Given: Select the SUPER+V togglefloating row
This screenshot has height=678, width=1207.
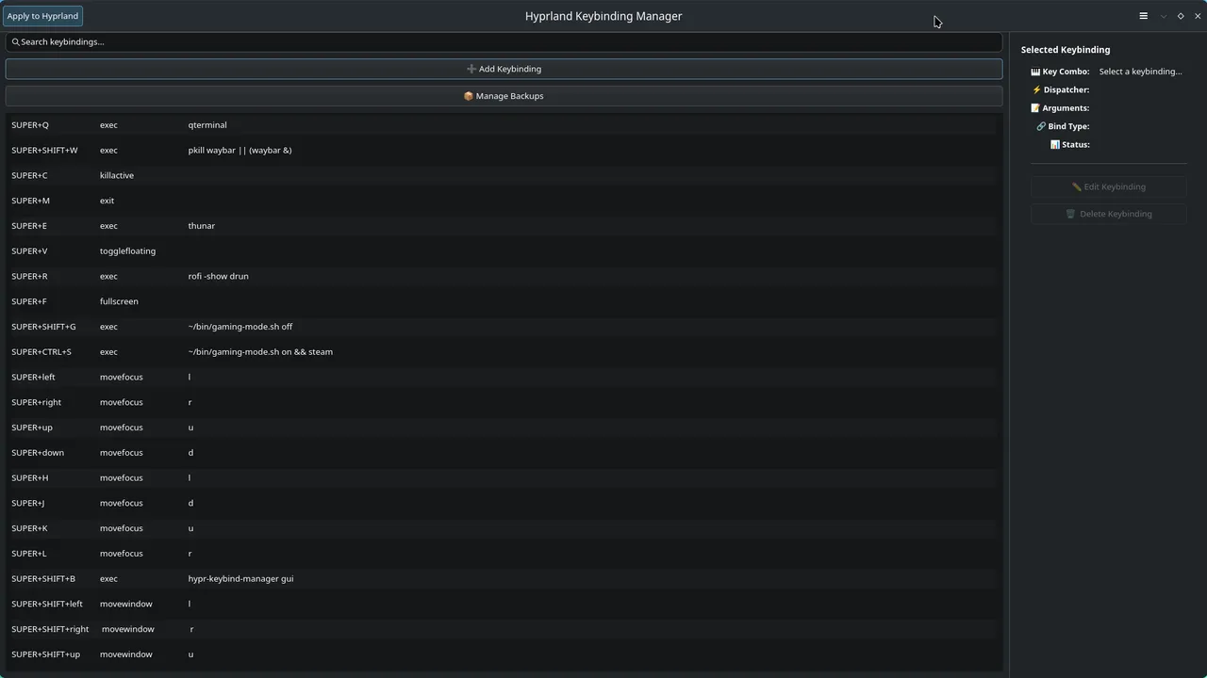Looking at the screenshot, I should pyautogui.click(x=502, y=251).
